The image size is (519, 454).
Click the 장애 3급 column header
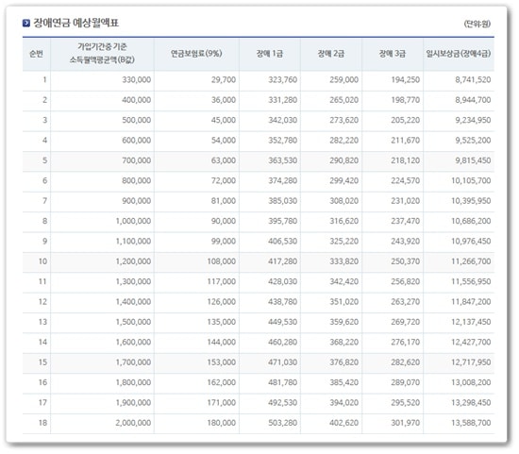coord(393,54)
